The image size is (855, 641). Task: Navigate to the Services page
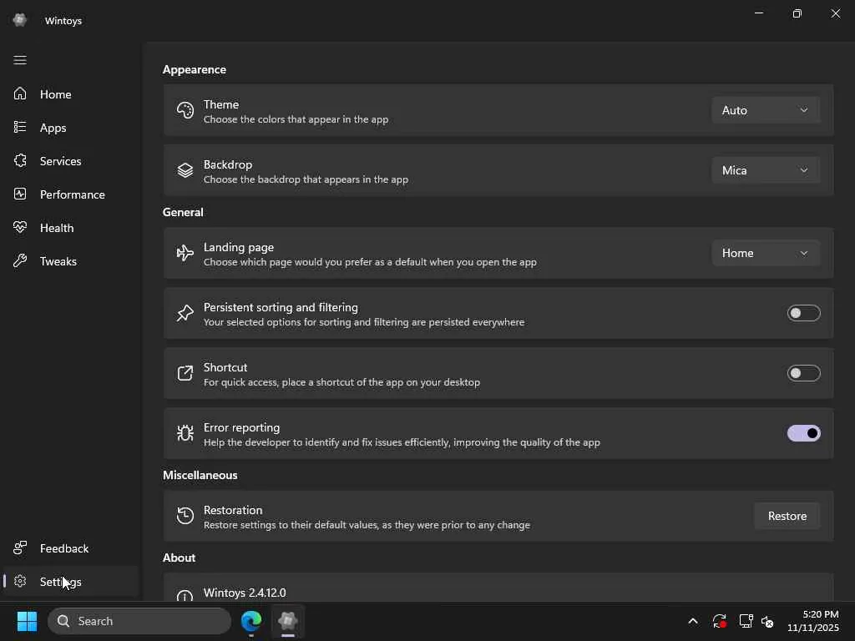coord(71,161)
